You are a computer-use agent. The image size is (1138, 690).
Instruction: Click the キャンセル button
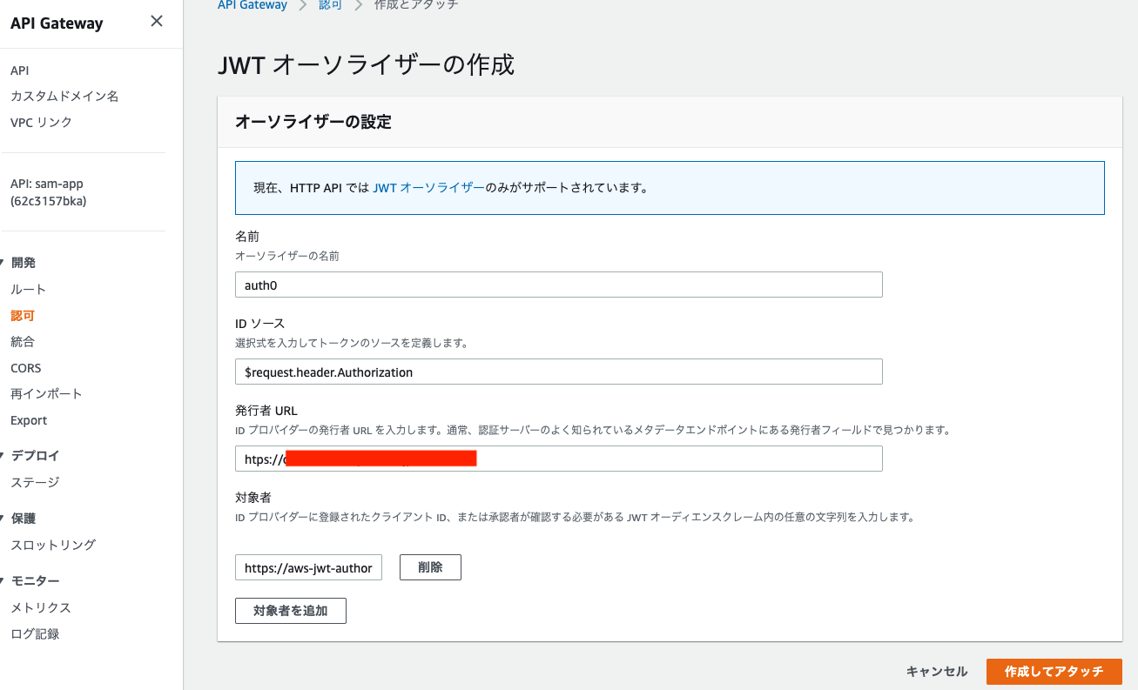click(936, 671)
